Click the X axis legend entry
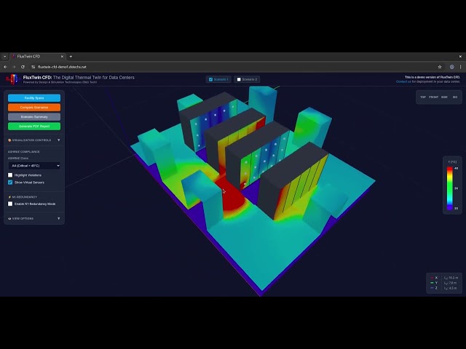The width and height of the screenshot is (466, 349). [x=434, y=278]
